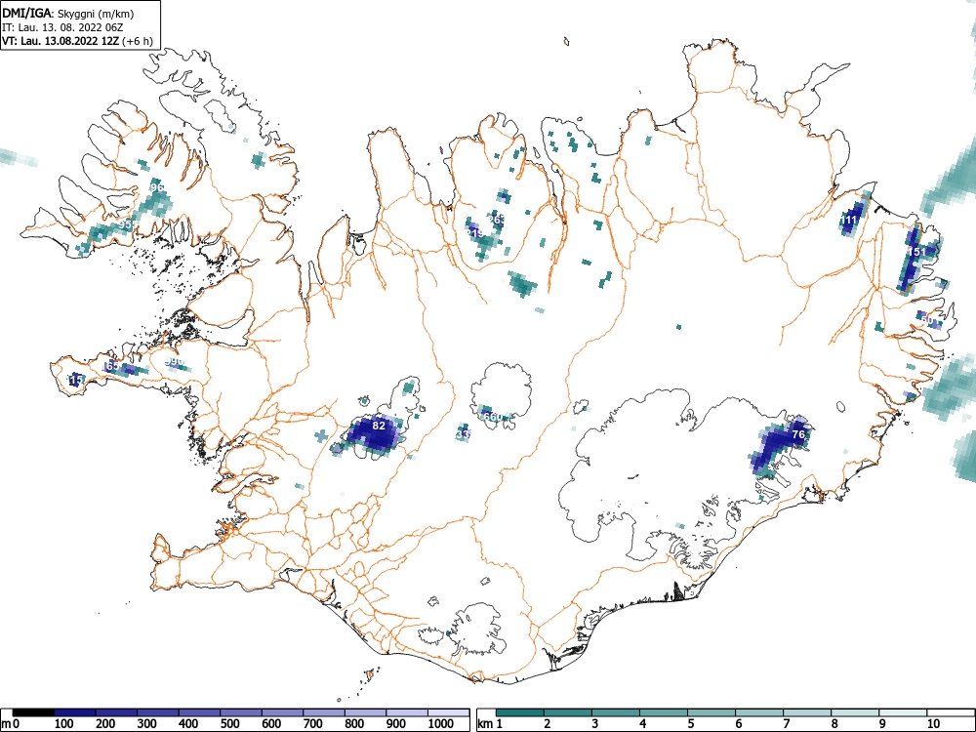
Task: Select the 200–300 m blue legend swatch
Action: (116, 712)
